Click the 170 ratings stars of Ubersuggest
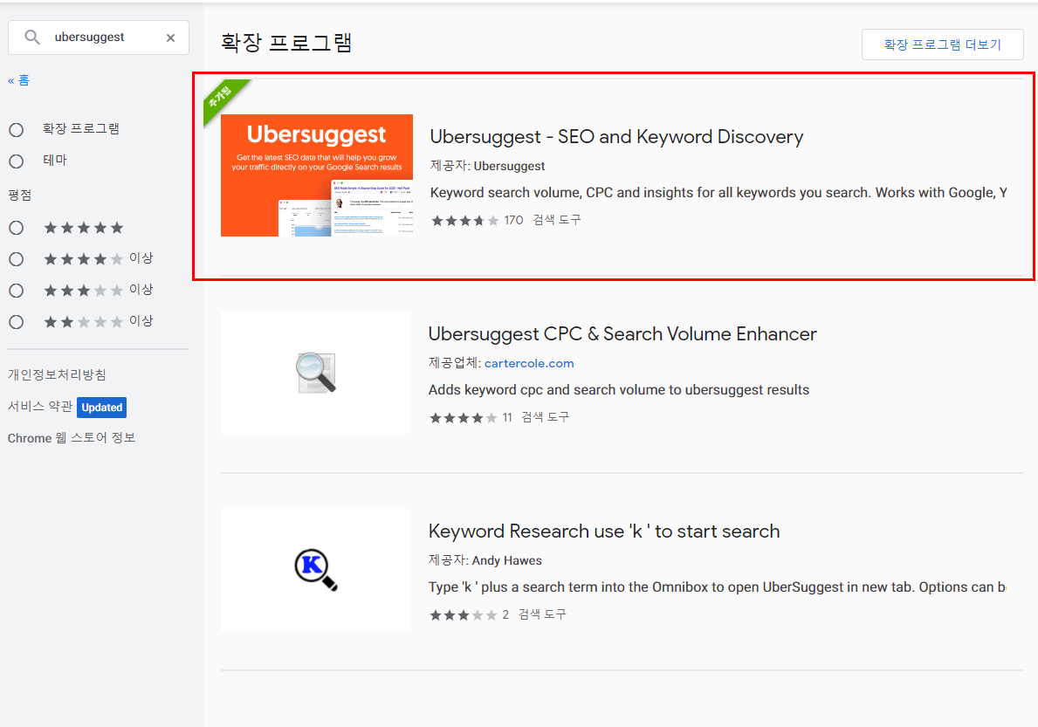Image resolution: width=1038 pixels, height=727 pixels. tap(464, 220)
